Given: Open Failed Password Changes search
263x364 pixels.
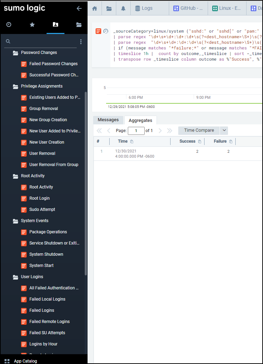Looking at the screenshot, I should pyautogui.click(x=53, y=64).
